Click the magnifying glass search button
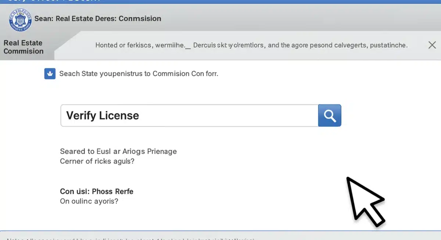Screen dimensions: 441x240 (329, 116)
